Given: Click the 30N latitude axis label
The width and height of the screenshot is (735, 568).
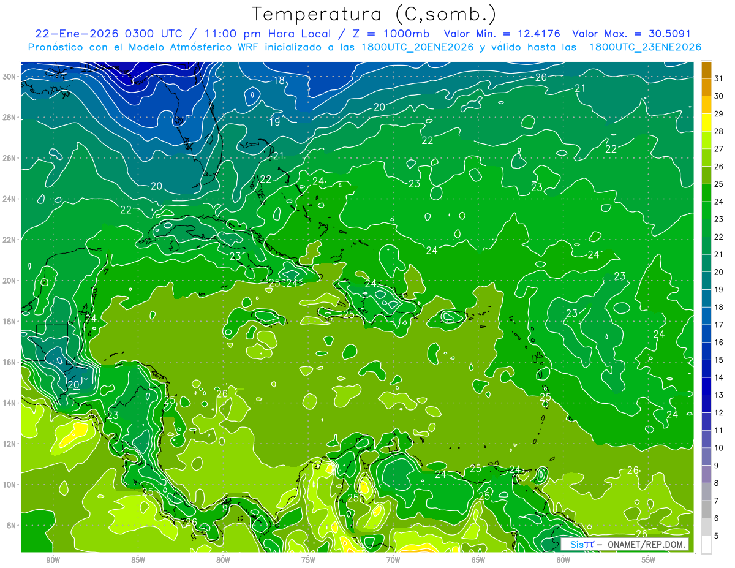Looking at the screenshot, I should click(x=10, y=77).
